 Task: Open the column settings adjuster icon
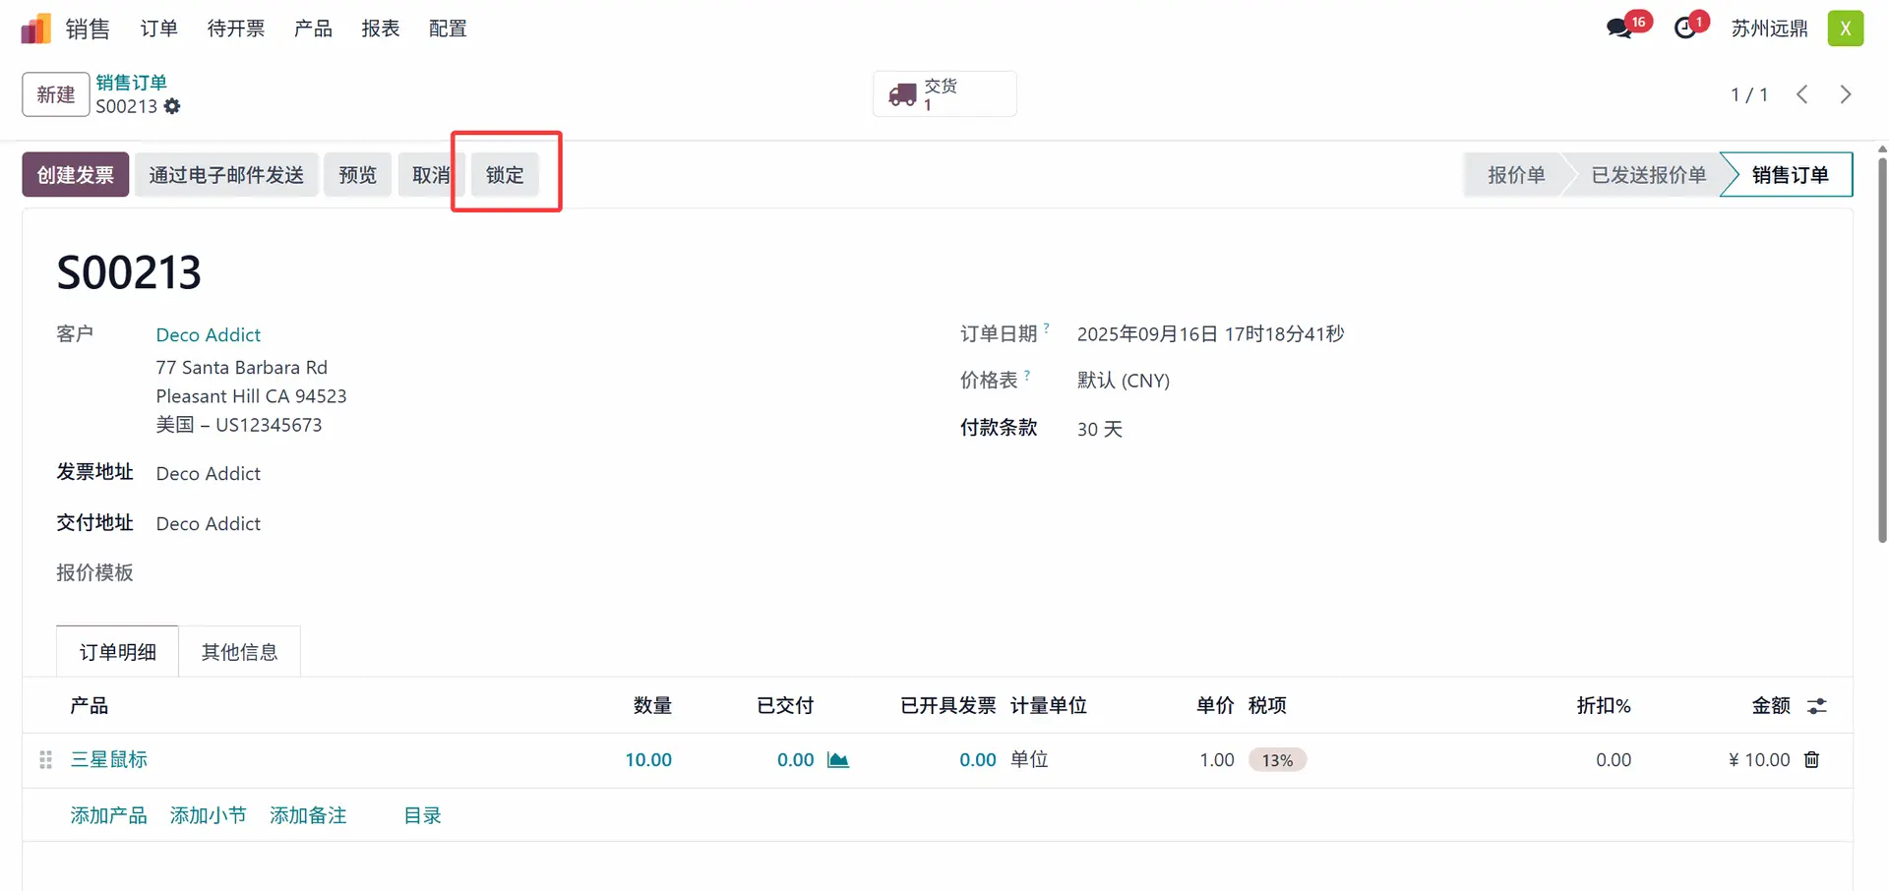pyautogui.click(x=1816, y=706)
